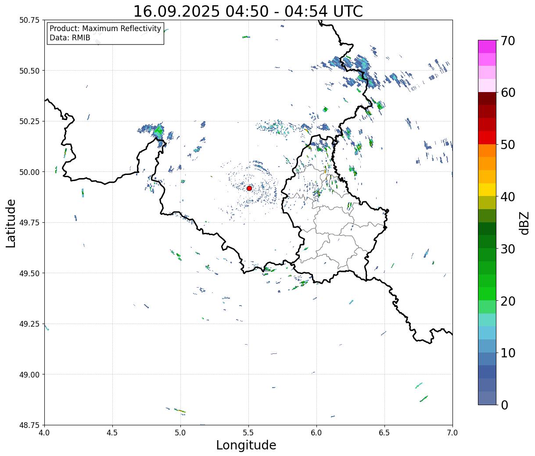The image size is (535, 456).
Task: Click the colorbar tick label 20
Action: pyautogui.click(x=508, y=301)
